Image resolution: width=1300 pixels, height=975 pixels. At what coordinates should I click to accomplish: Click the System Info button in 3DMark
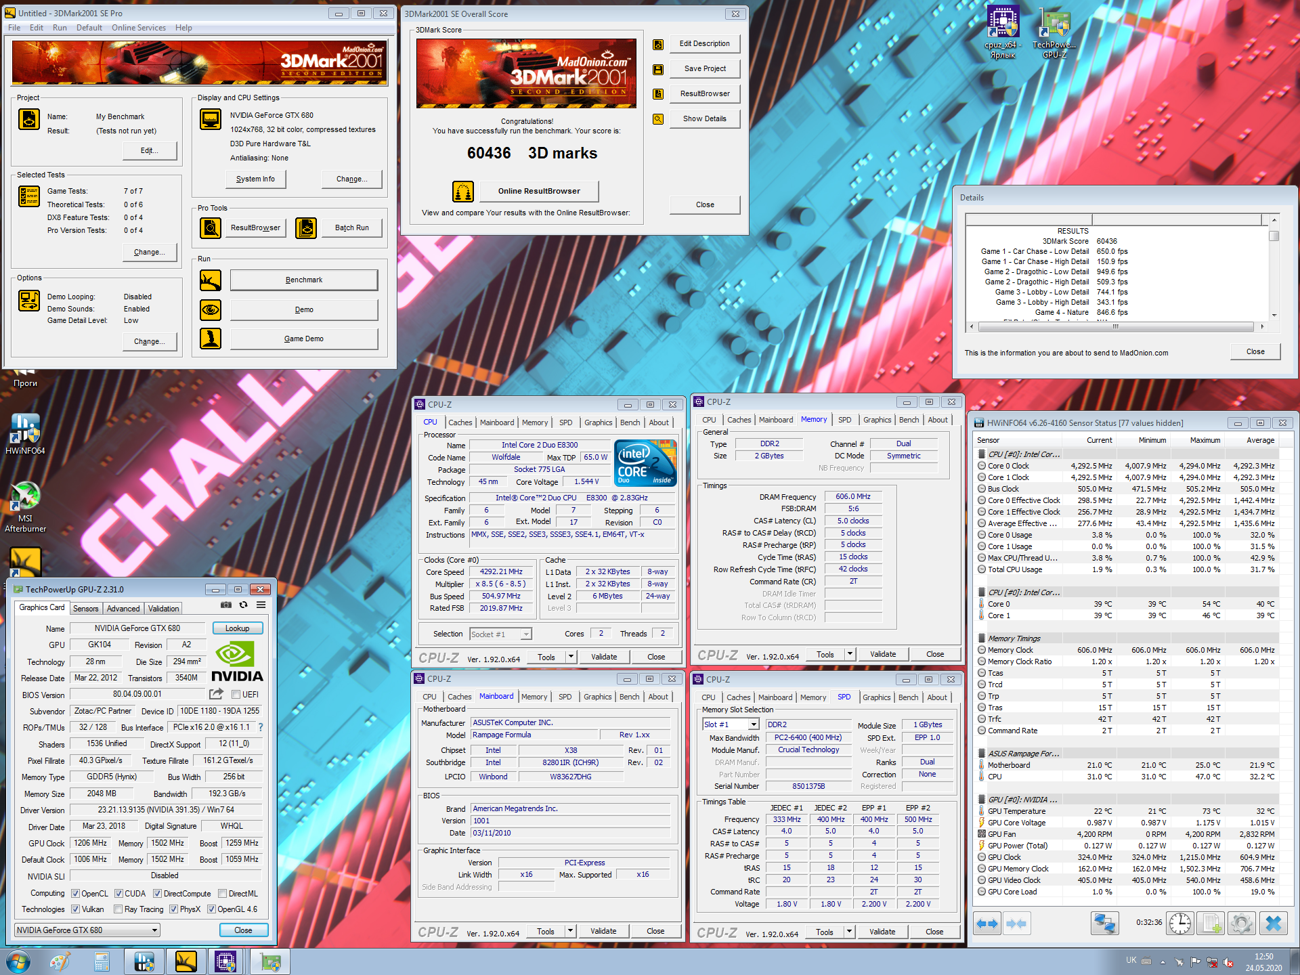point(255,179)
